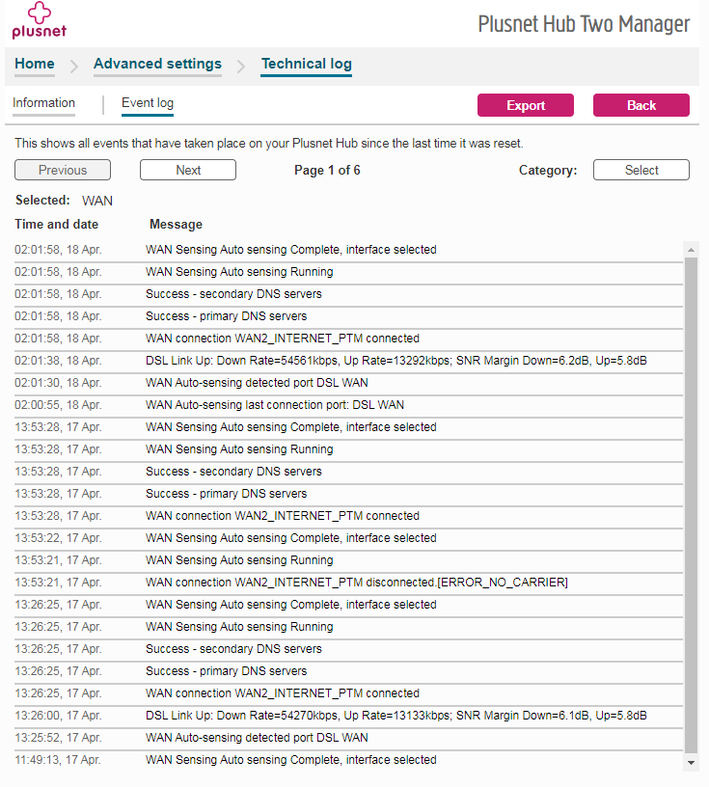Viewport: 709px width, 787px height.
Task: Select the ERROR_NO_CARRIER disconnected log entry
Action: coord(356,583)
